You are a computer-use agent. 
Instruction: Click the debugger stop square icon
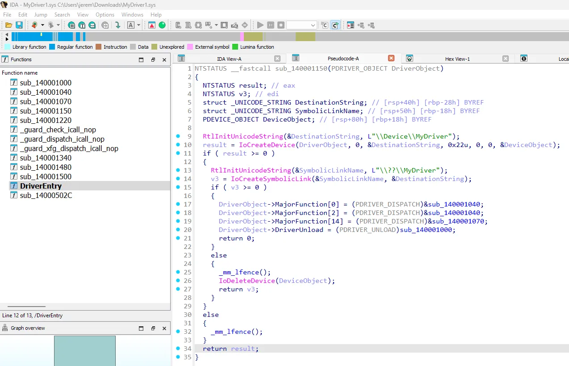coord(281,25)
